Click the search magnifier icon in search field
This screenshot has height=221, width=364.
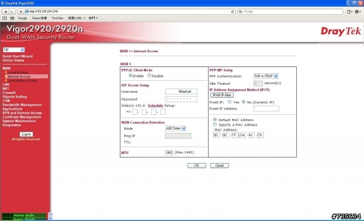241,11
